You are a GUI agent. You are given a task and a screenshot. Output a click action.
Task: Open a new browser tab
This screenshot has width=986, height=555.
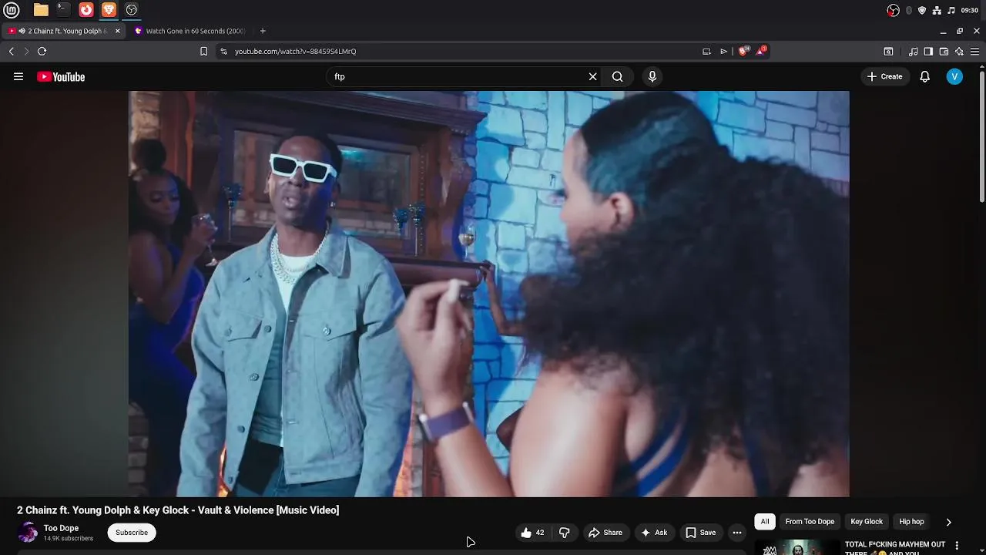point(263,31)
